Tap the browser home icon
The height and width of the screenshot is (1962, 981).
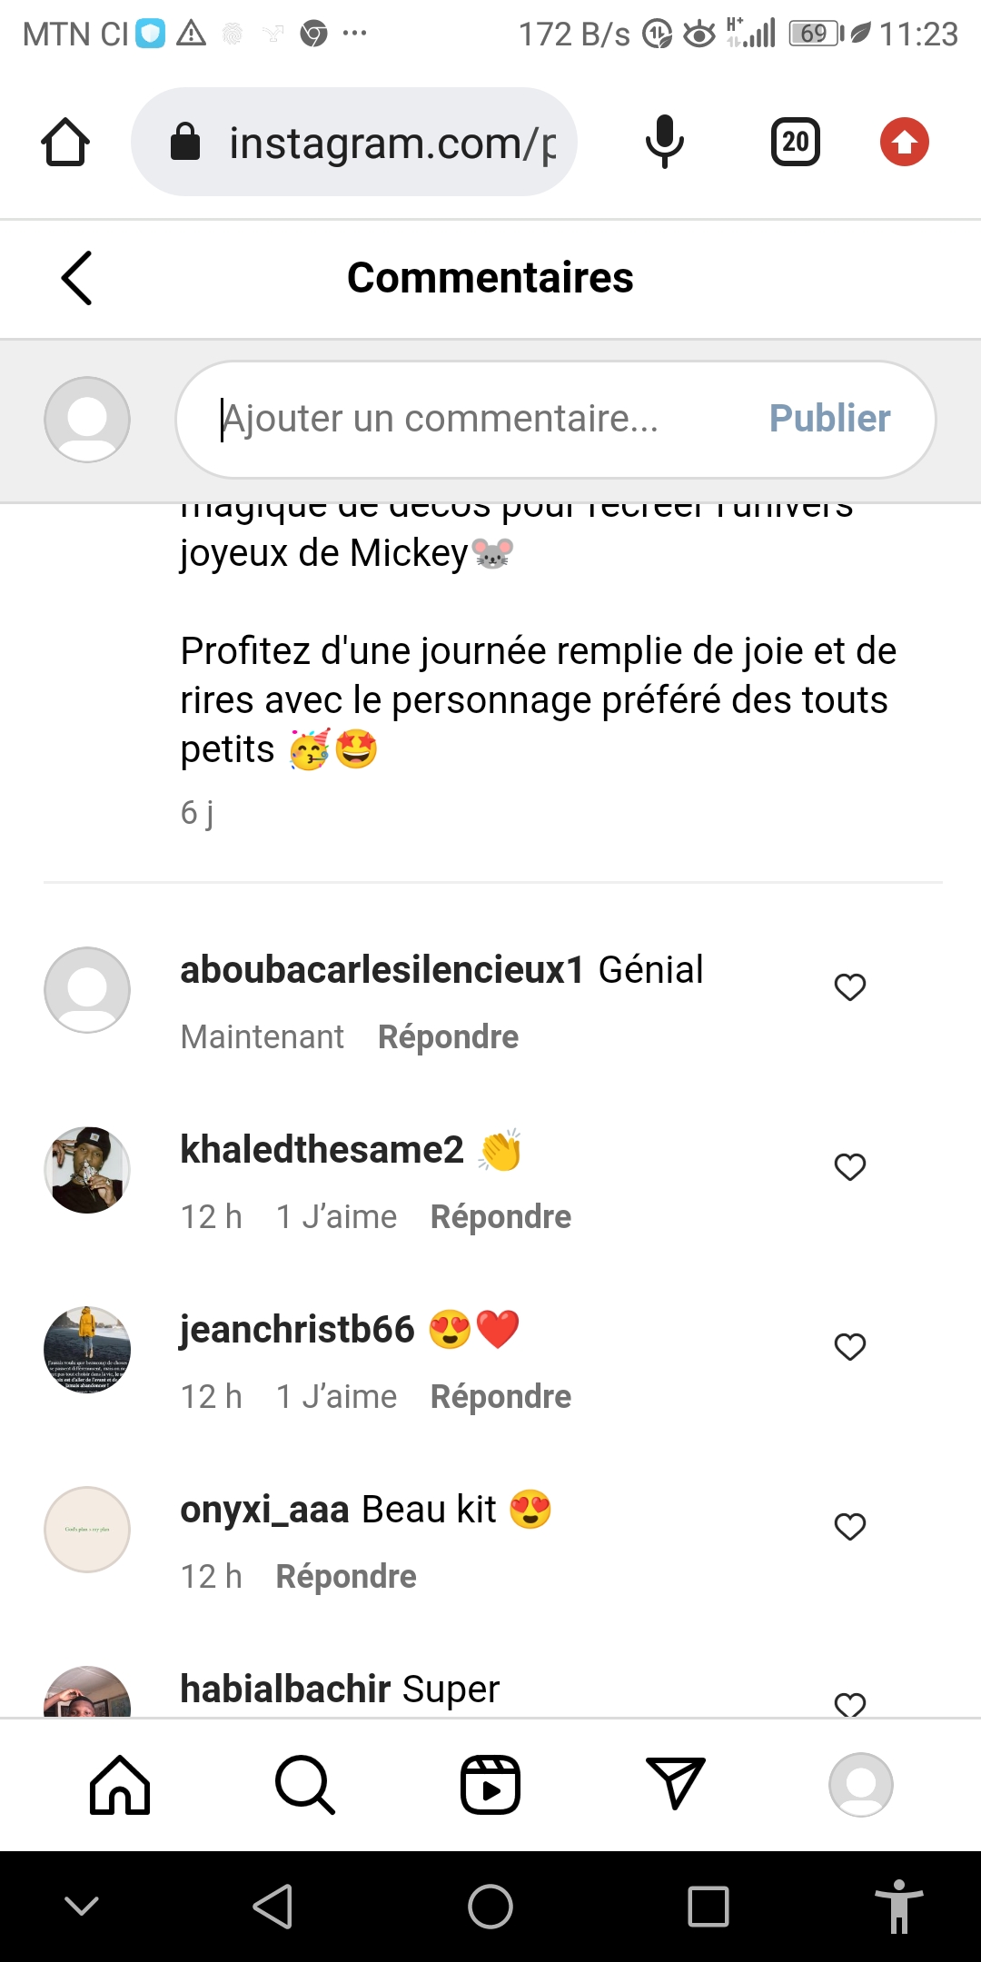pyautogui.click(x=65, y=143)
